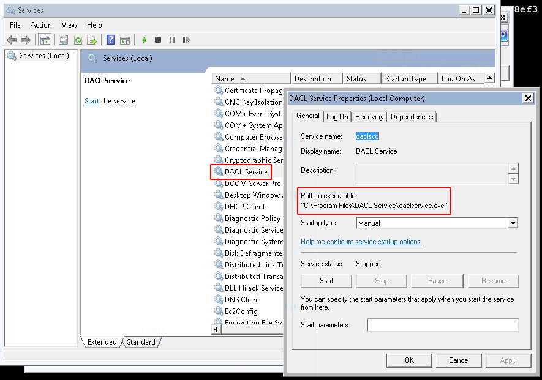Viewport: 542px width, 380px height.
Task: Toggle Show/Hide Console Tree toolbar icon
Action: (x=45, y=40)
